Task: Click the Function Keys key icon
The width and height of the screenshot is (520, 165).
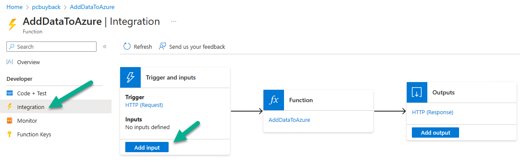Action: click(x=10, y=134)
